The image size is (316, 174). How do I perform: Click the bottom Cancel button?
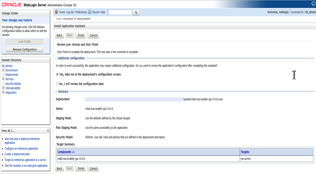(x=93, y=168)
